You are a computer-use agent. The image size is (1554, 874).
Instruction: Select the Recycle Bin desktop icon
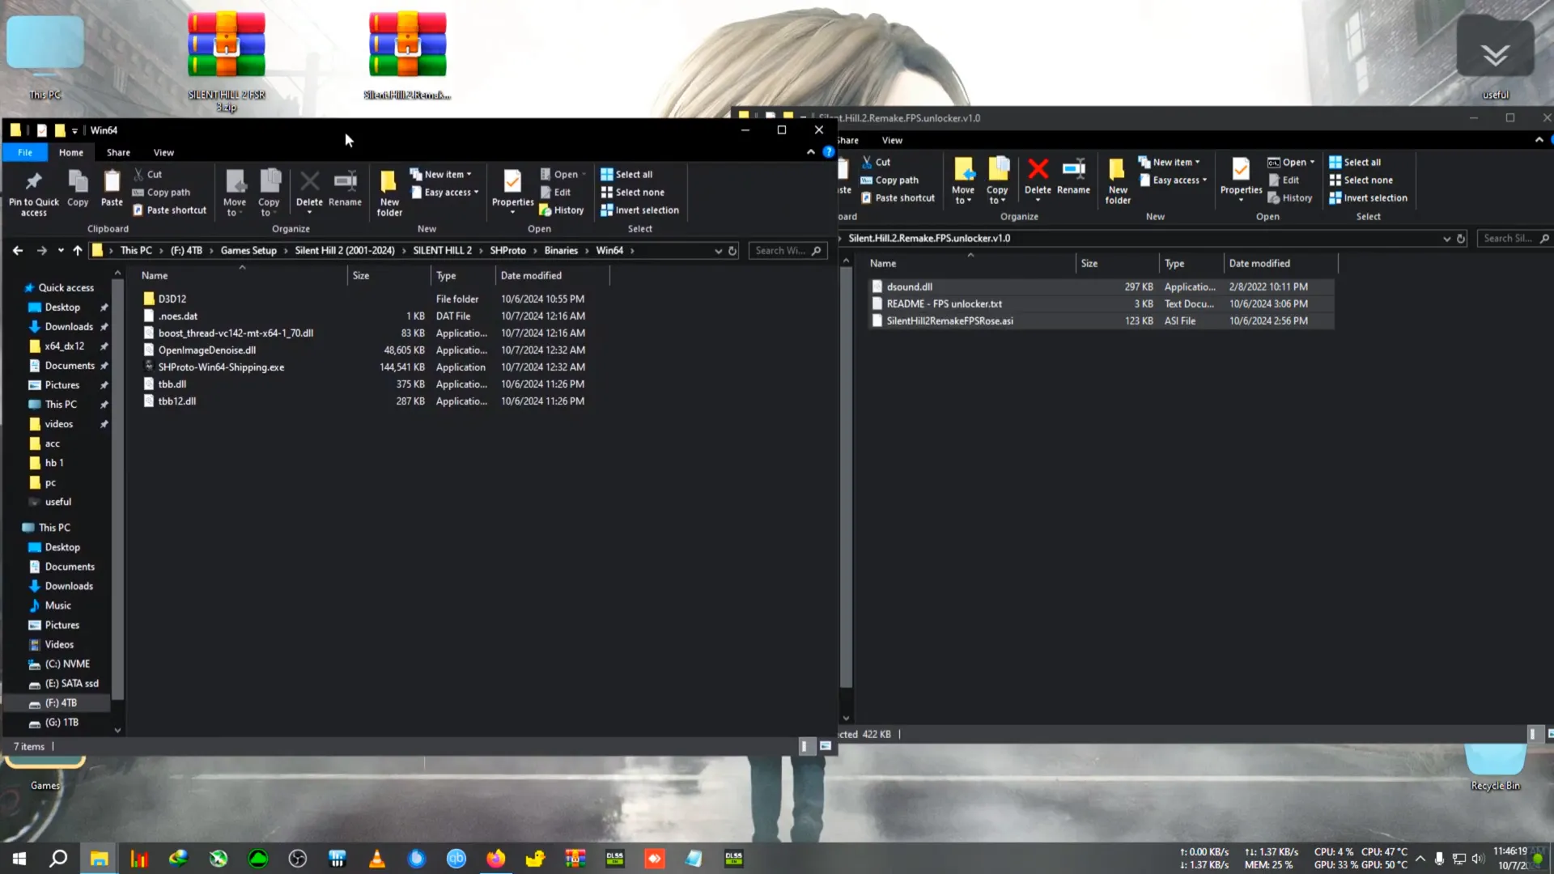(1495, 767)
